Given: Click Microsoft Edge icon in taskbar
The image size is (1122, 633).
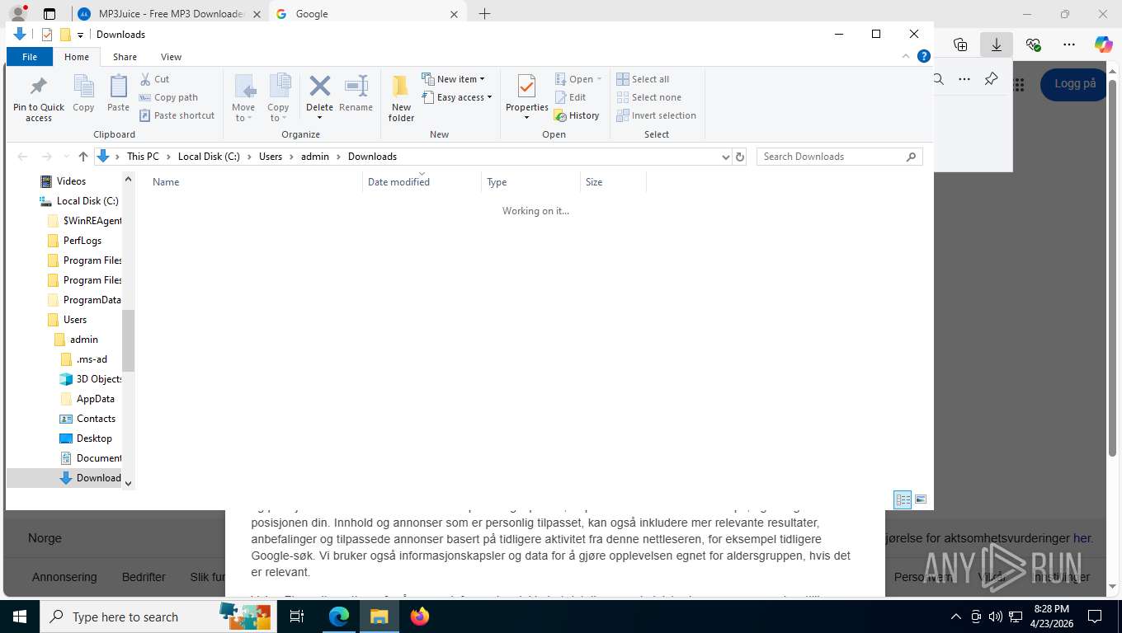Looking at the screenshot, I should pos(339,616).
